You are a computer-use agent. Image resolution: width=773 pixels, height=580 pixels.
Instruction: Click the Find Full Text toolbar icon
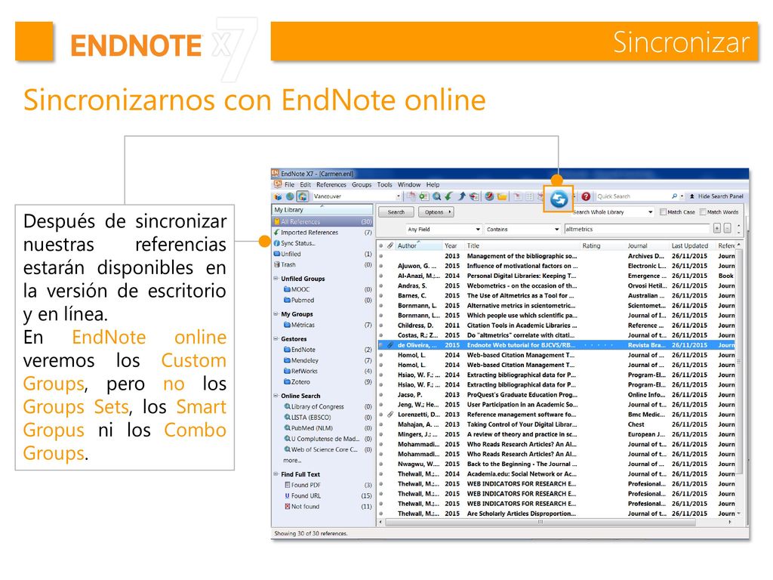pos(474,196)
